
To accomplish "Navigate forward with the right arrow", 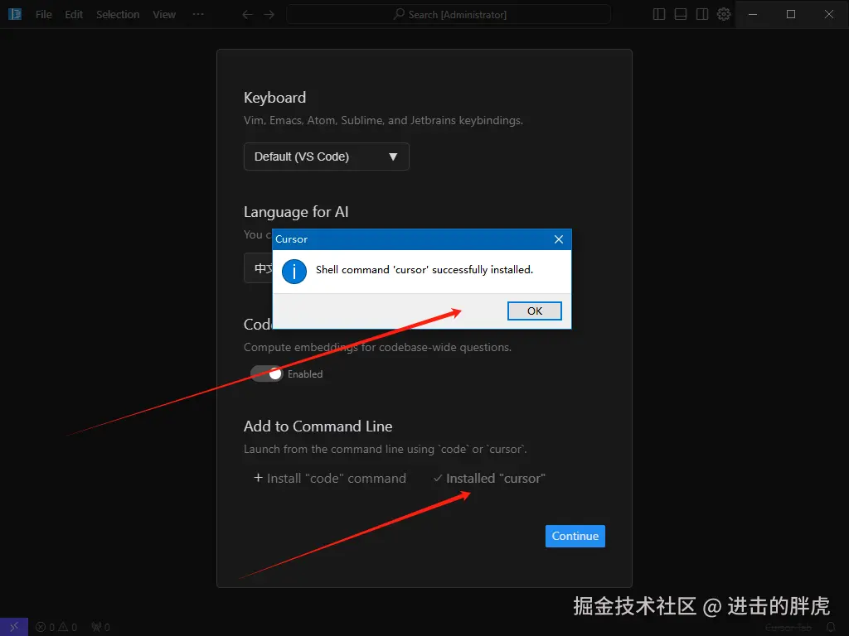I will coord(269,15).
